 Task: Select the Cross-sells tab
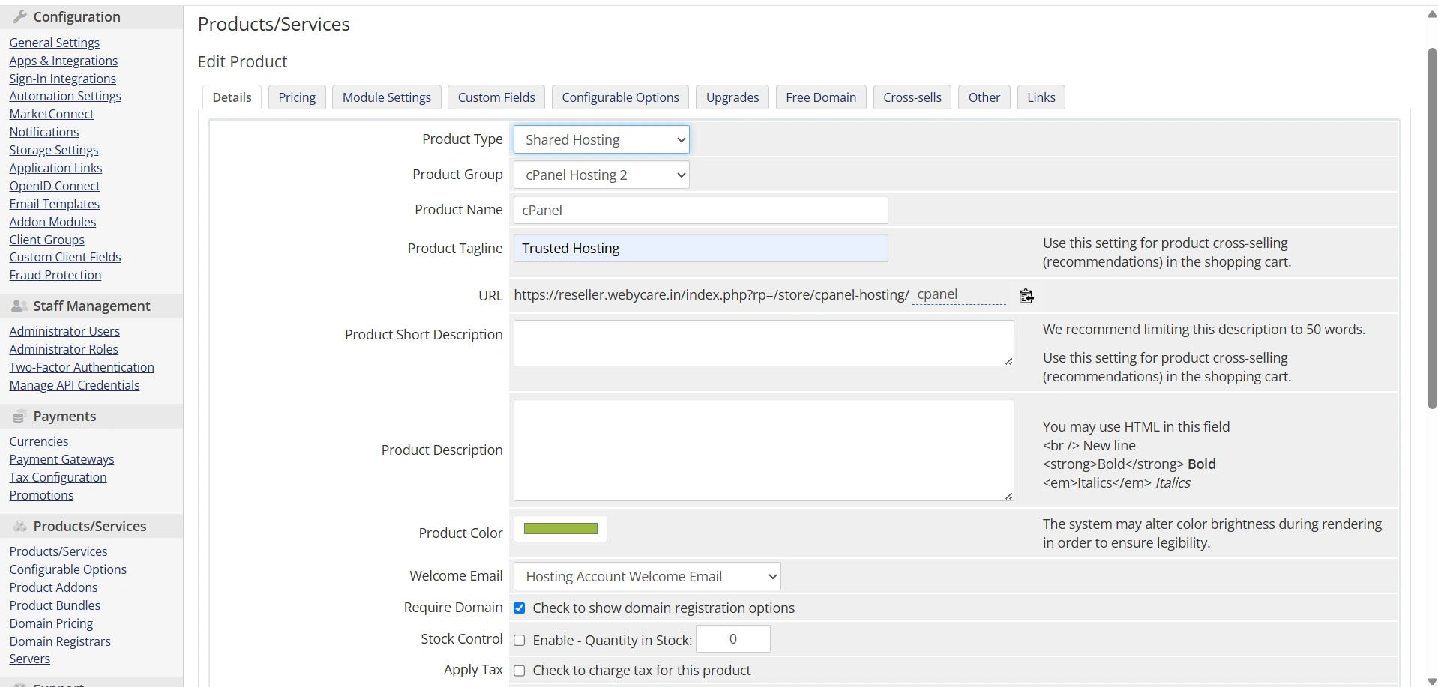click(x=912, y=97)
